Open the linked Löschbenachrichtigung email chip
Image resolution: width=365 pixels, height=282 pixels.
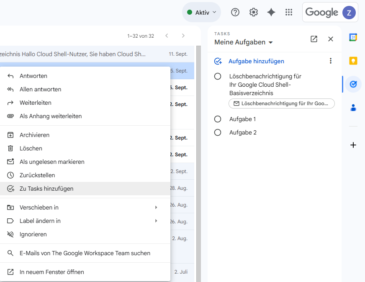281,103
